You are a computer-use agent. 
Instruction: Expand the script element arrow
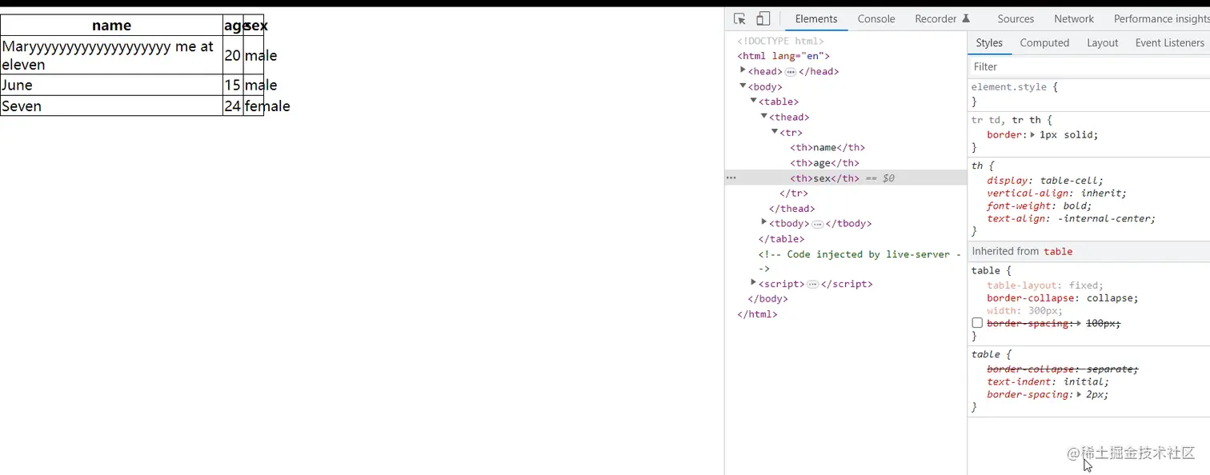pyautogui.click(x=753, y=282)
